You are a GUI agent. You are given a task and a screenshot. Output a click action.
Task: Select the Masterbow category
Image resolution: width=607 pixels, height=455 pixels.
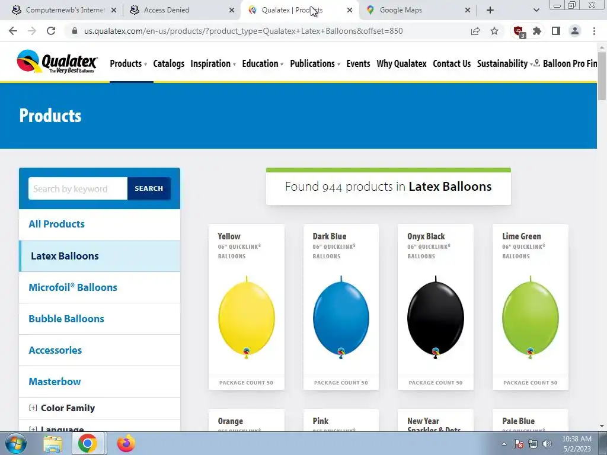(x=100, y=382)
